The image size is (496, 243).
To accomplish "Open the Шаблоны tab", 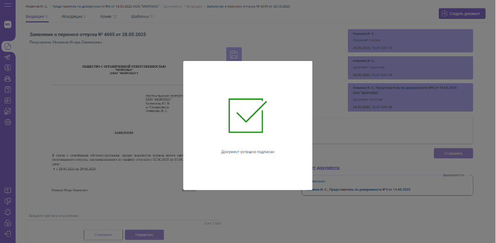I will pyautogui.click(x=142, y=17).
